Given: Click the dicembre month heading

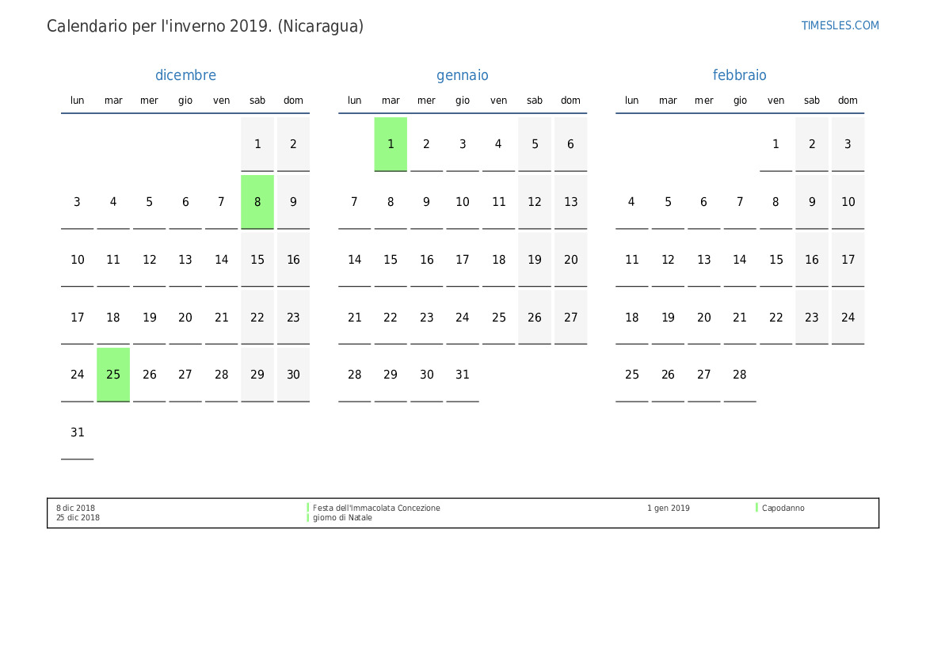Looking at the screenshot, I should (185, 75).
